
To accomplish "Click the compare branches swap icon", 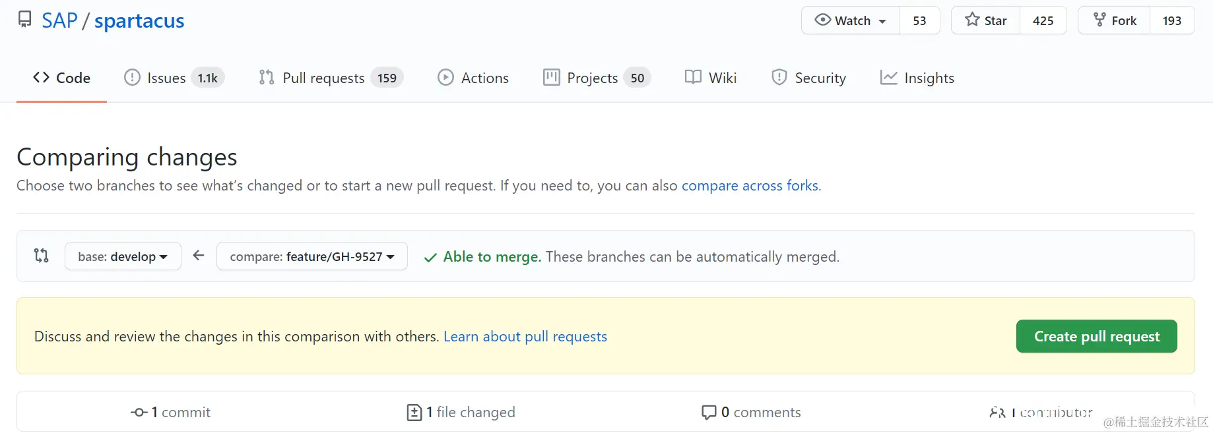I will tap(41, 256).
